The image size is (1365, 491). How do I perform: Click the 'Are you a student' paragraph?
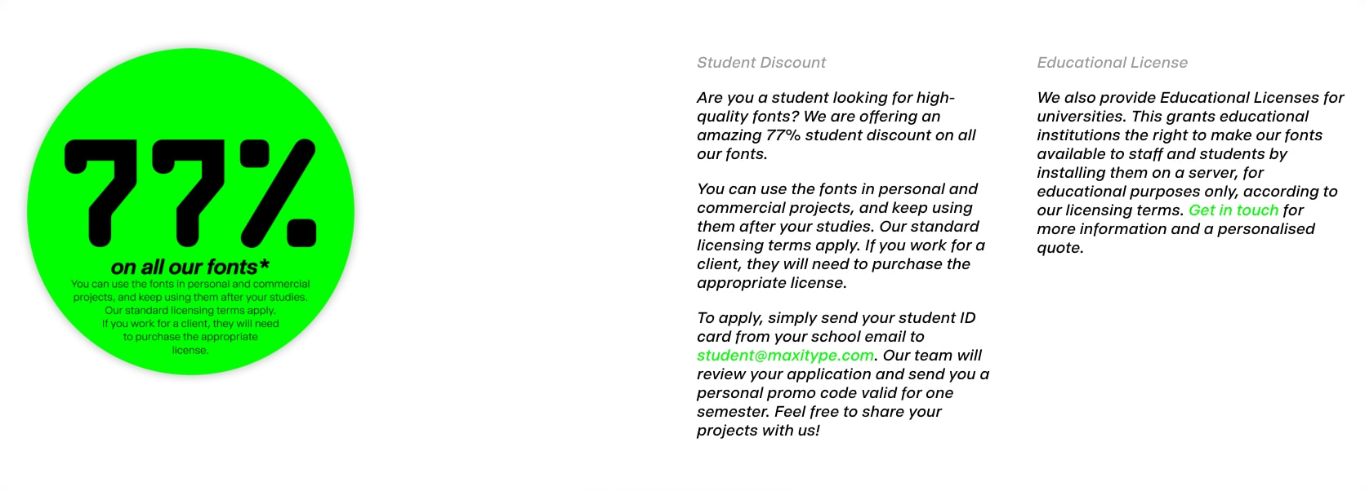tap(836, 126)
